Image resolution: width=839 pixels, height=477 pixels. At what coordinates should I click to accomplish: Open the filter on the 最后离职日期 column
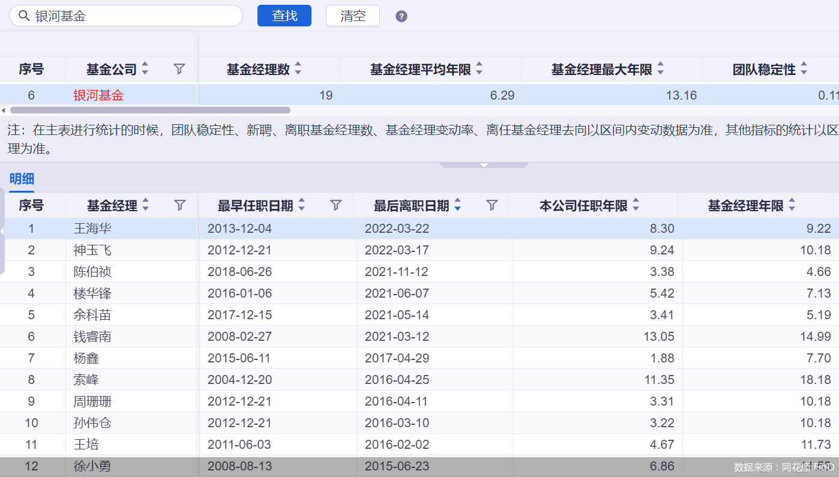click(492, 205)
